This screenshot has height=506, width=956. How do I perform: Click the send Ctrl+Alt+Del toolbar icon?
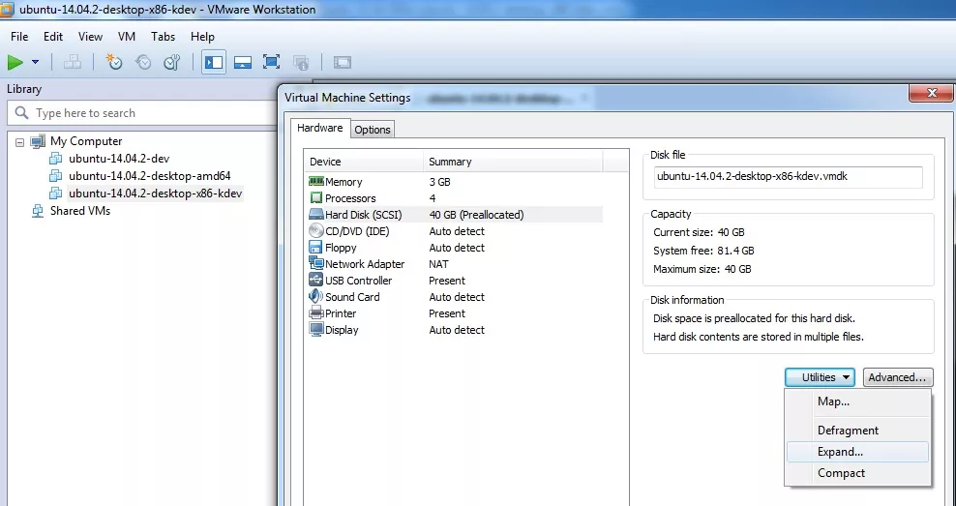pos(73,62)
